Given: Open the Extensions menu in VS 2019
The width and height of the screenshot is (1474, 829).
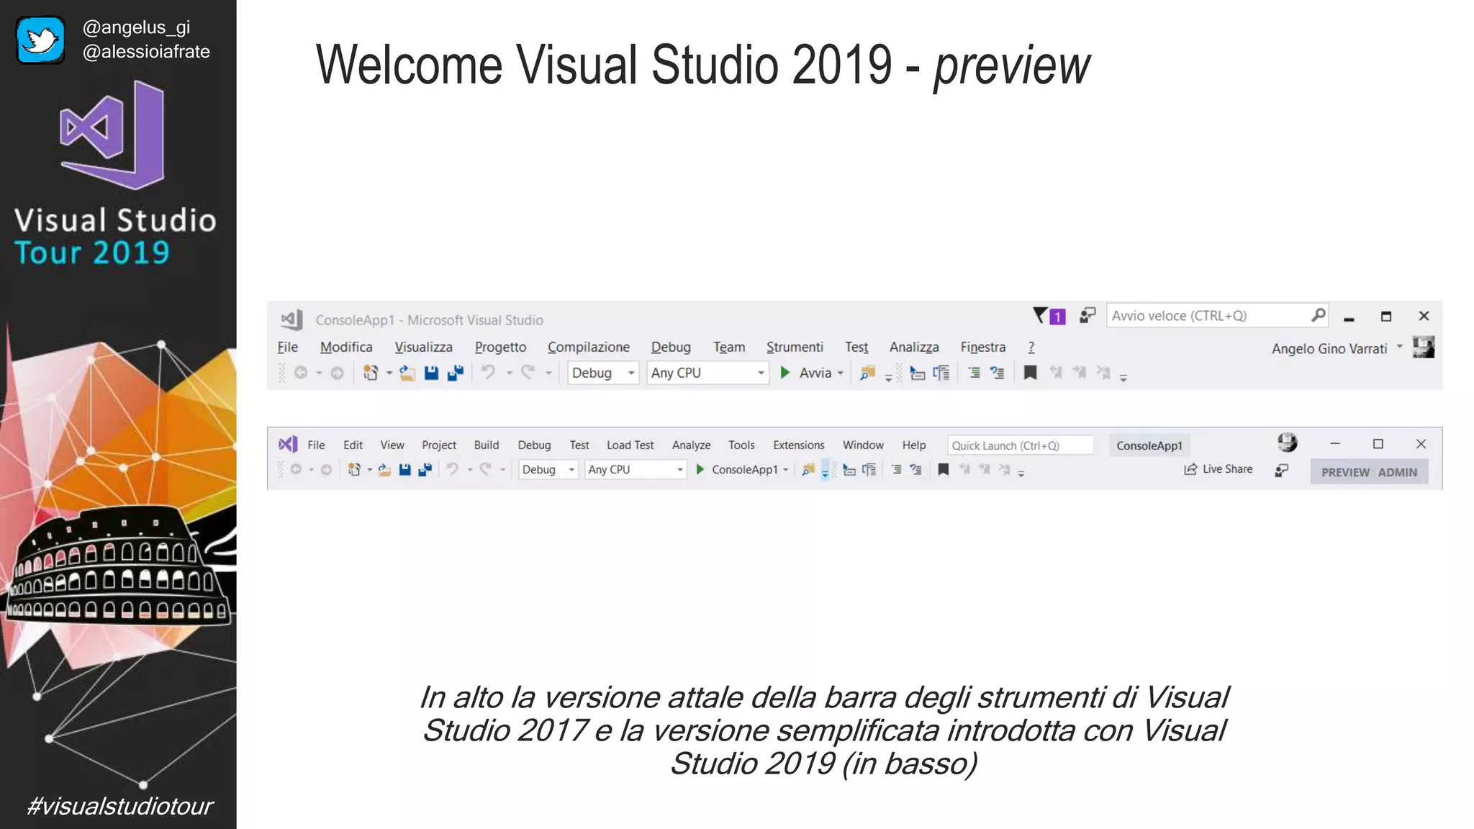Looking at the screenshot, I should 799,445.
